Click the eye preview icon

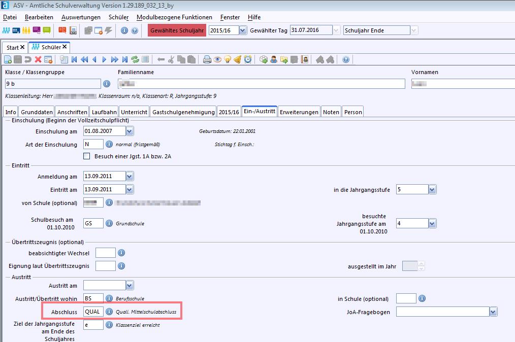click(x=217, y=59)
